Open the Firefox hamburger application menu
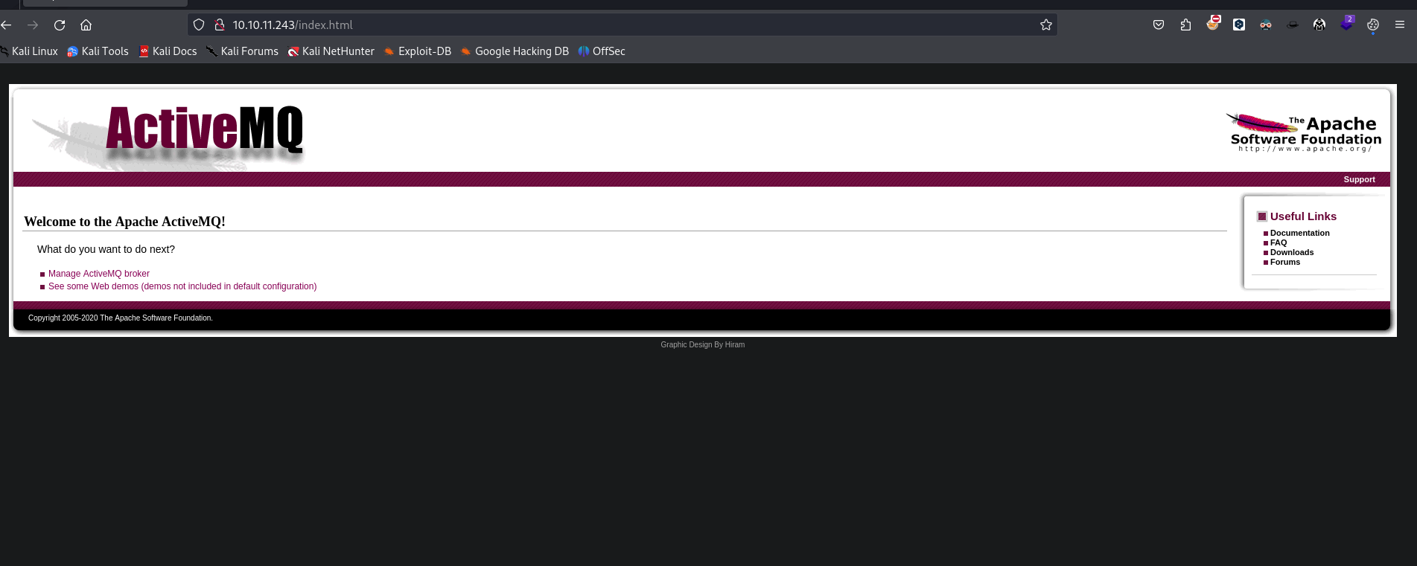This screenshot has width=1417, height=566. (1400, 25)
